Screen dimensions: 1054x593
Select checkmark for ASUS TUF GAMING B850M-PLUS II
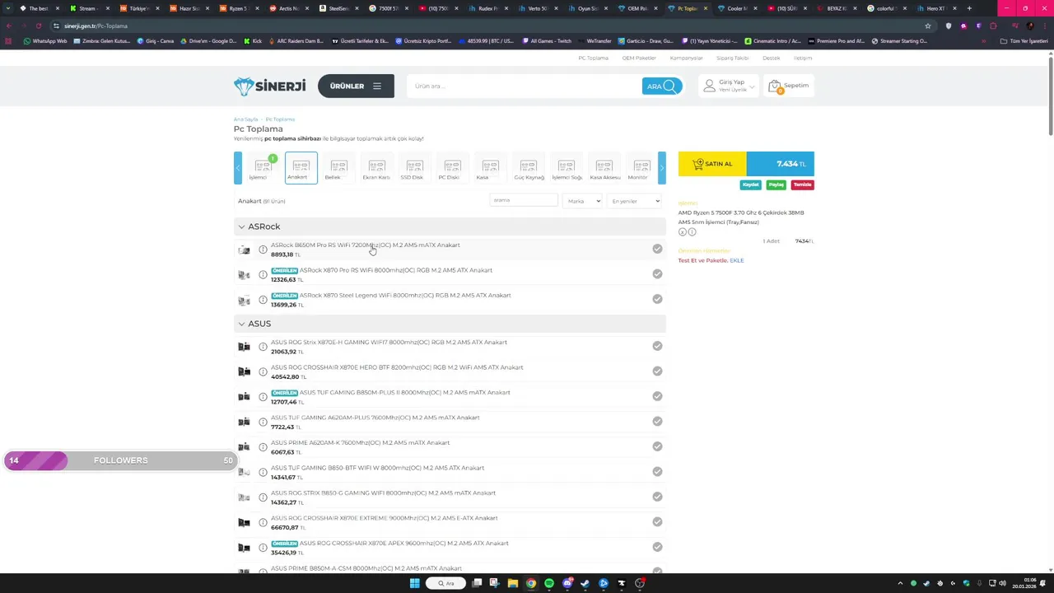point(657,396)
